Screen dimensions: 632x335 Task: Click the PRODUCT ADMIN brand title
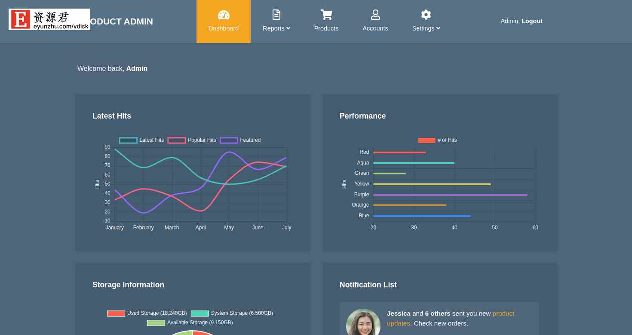coord(122,21)
